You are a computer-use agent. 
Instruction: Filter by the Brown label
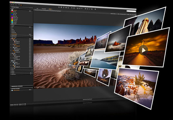[x=12, y=16]
